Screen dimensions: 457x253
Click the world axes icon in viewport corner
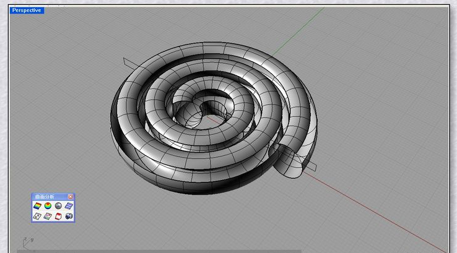[27, 241]
